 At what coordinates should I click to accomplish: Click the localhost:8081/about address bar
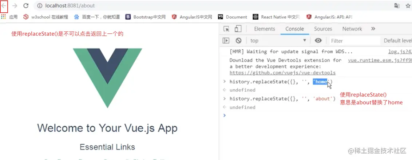[70, 5]
